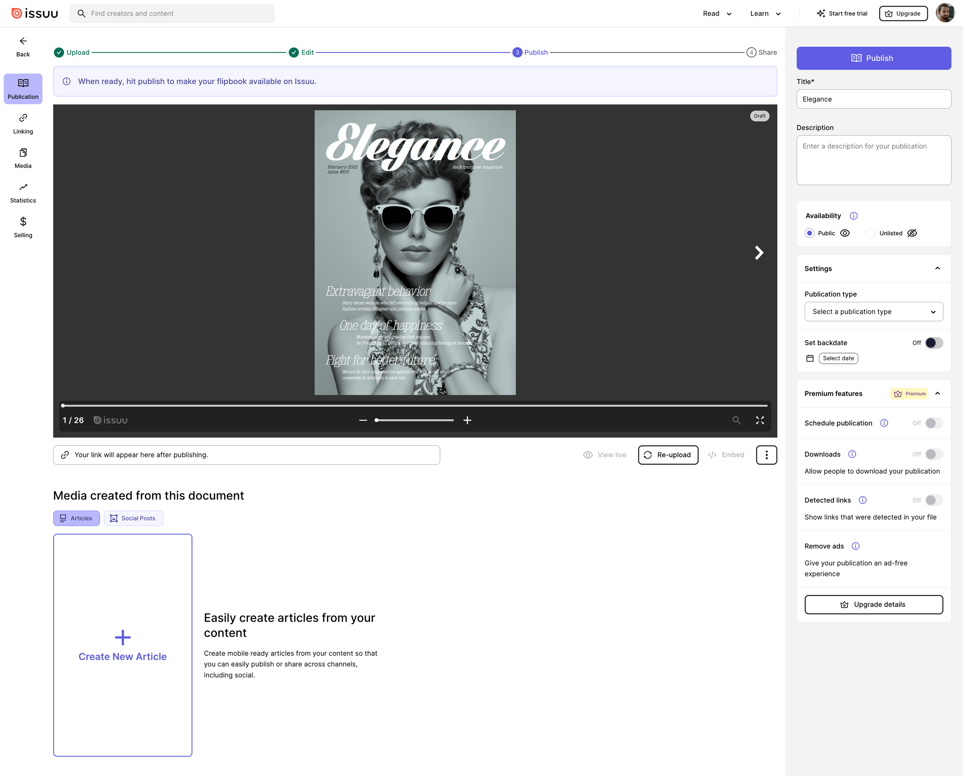Click the Availability info icon
The height and width of the screenshot is (776, 963).
coord(854,216)
